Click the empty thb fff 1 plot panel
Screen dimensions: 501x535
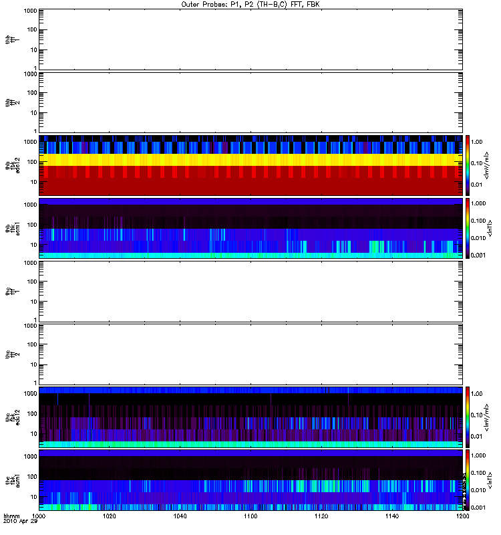click(251, 39)
